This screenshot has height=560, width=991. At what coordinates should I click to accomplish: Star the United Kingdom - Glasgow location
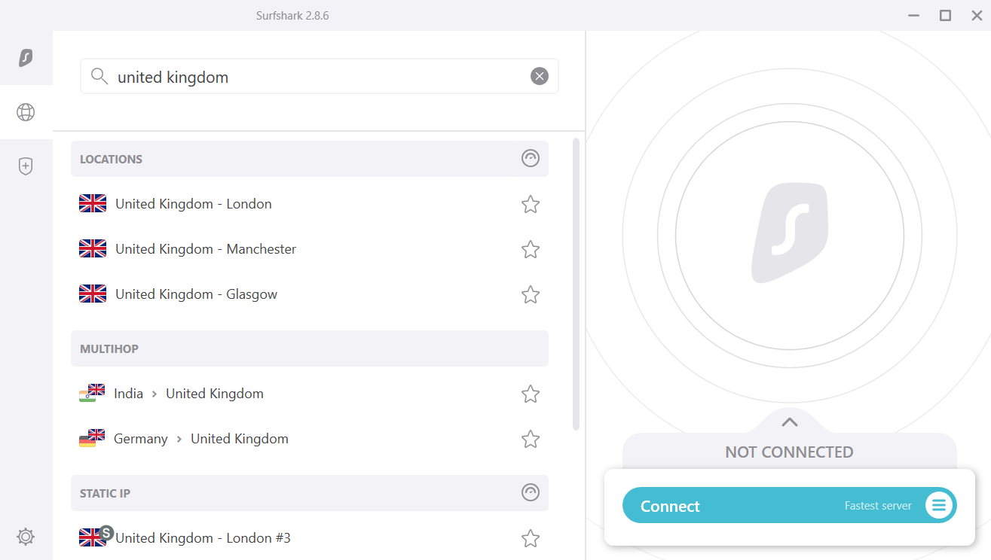531,294
